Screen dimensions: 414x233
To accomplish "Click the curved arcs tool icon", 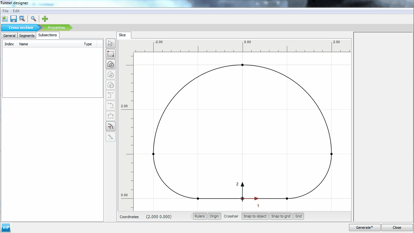I will point(111,127).
